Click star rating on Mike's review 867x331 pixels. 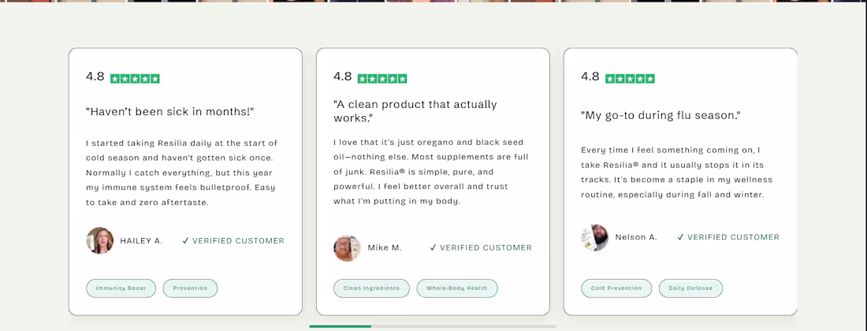click(382, 79)
